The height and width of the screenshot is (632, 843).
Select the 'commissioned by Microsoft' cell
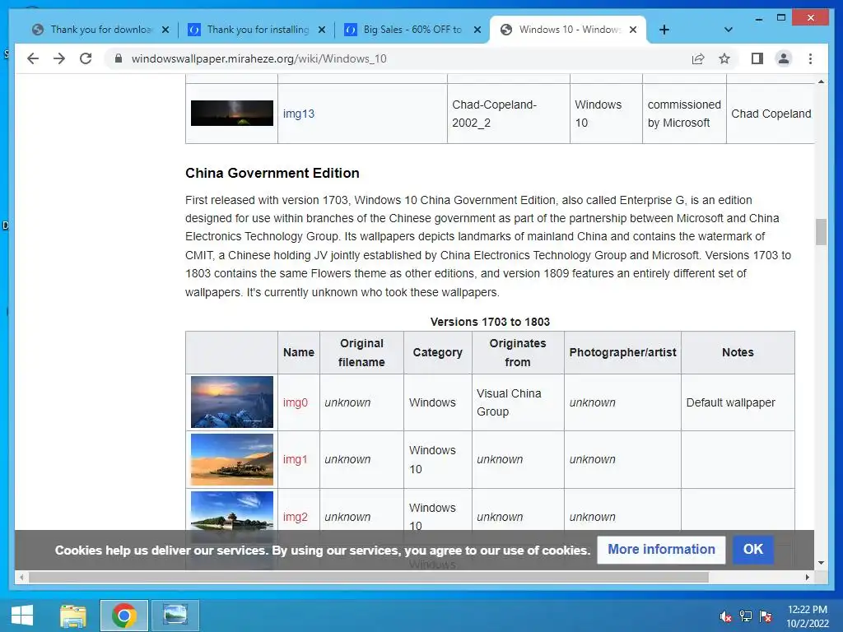click(684, 114)
